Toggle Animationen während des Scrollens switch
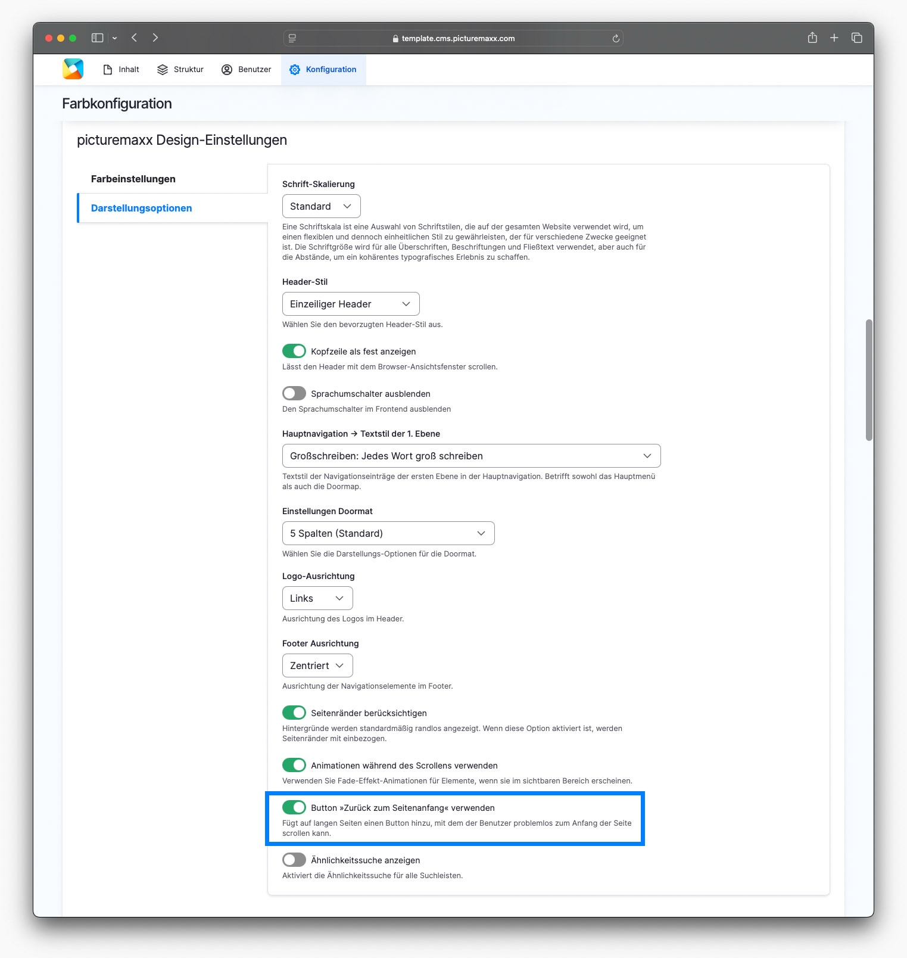Image resolution: width=907 pixels, height=958 pixels. tap(294, 765)
